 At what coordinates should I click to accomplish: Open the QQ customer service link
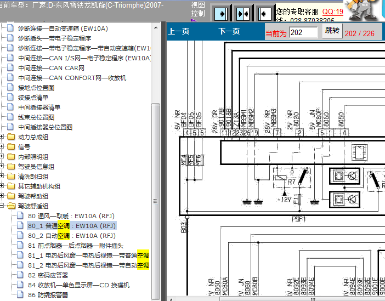pos(333,12)
